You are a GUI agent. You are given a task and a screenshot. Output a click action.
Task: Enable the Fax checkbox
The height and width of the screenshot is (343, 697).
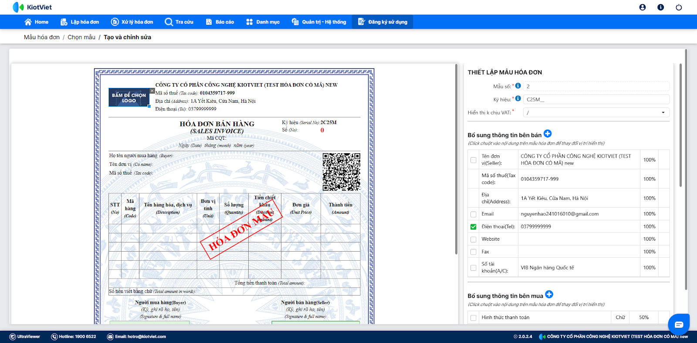474,252
